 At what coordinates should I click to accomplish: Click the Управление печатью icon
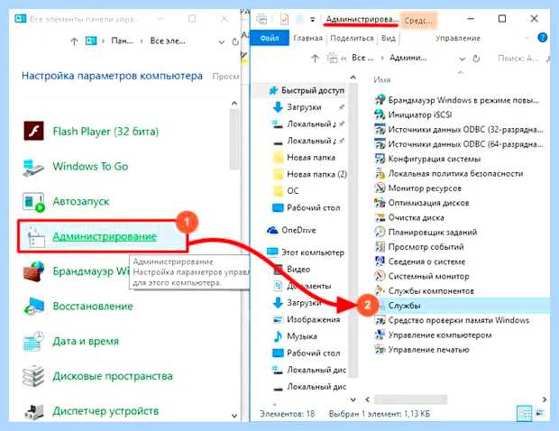(380, 350)
